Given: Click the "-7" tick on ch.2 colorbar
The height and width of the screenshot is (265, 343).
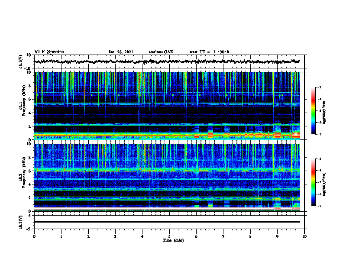Looking at the screenshot, I should tap(320, 206).
